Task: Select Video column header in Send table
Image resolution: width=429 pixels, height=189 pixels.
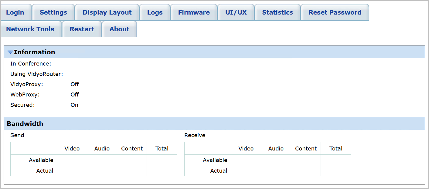Action: [72, 149]
